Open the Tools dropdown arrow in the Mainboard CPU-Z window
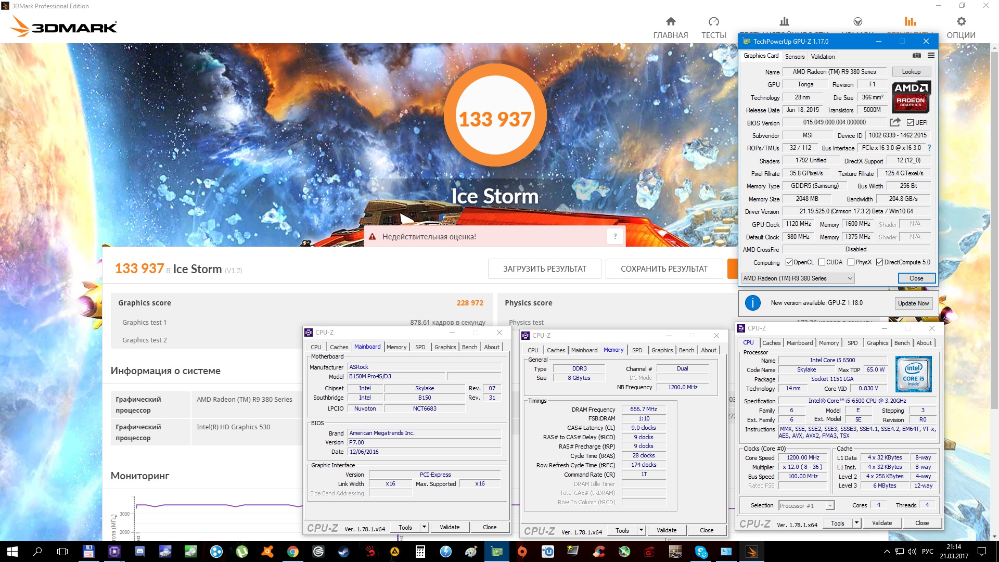The image size is (999, 562). coord(424,527)
